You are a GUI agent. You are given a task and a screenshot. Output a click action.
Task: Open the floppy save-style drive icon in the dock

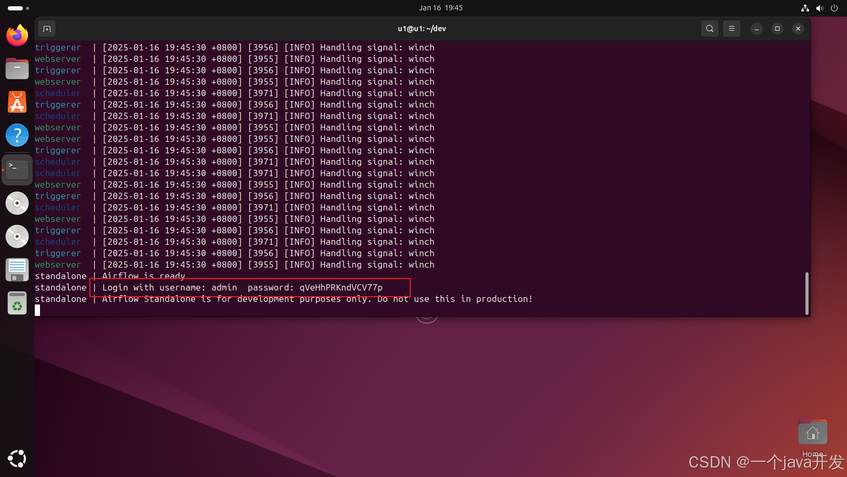tap(17, 270)
